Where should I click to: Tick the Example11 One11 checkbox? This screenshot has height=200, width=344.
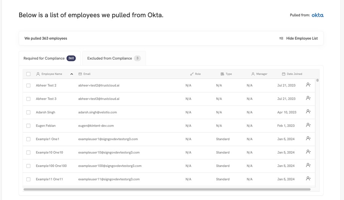pyautogui.click(x=28, y=179)
